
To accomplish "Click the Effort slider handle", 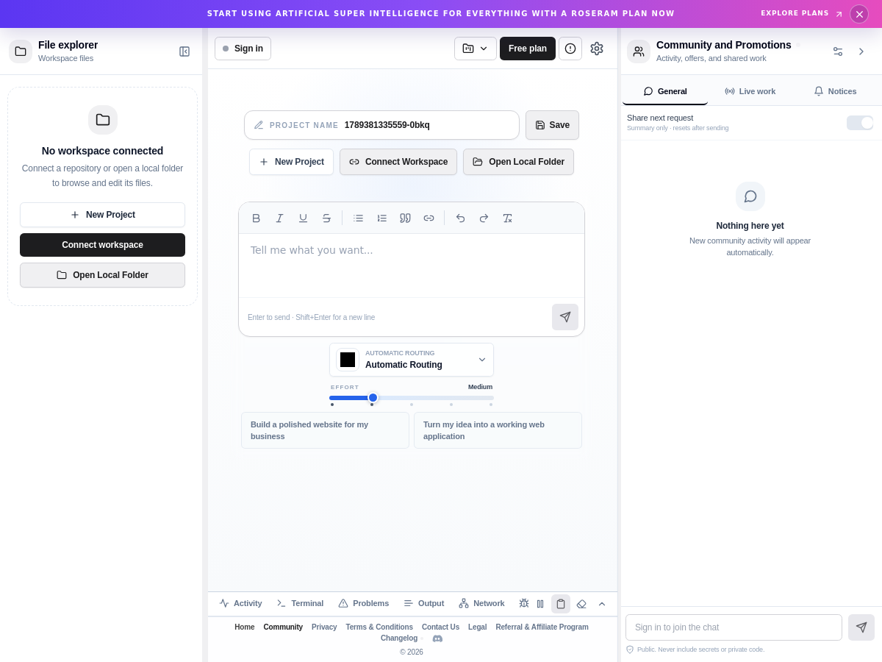I will pos(373,398).
